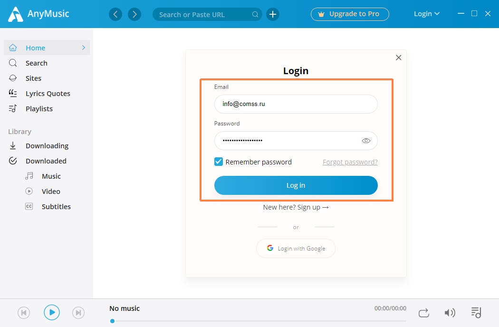Open Playlists in the sidebar
The width and height of the screenshot is (499, 327).
pyautogui.click(x=47, y=109)
